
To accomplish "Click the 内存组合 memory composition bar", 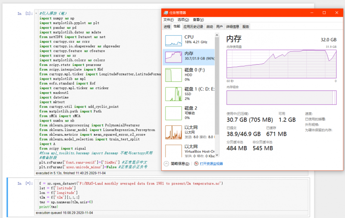I will point(281,97).
